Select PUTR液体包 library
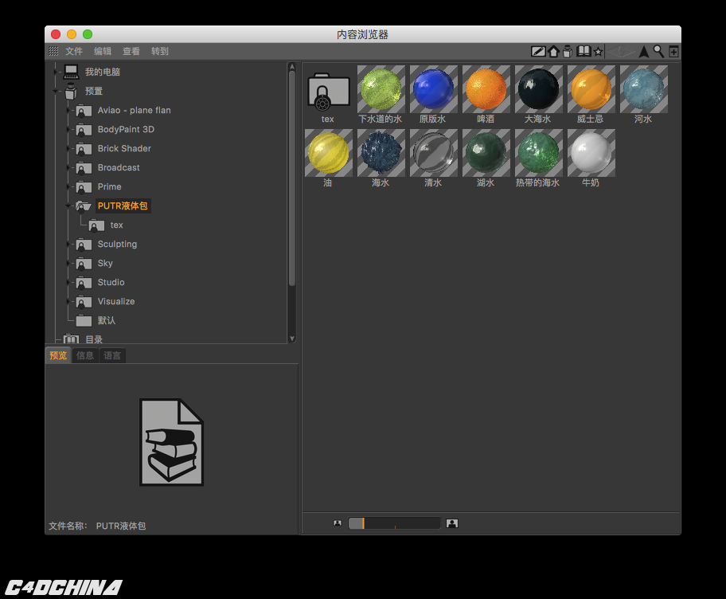The height and width of the screenshot is (599, 726). (123, 206)
